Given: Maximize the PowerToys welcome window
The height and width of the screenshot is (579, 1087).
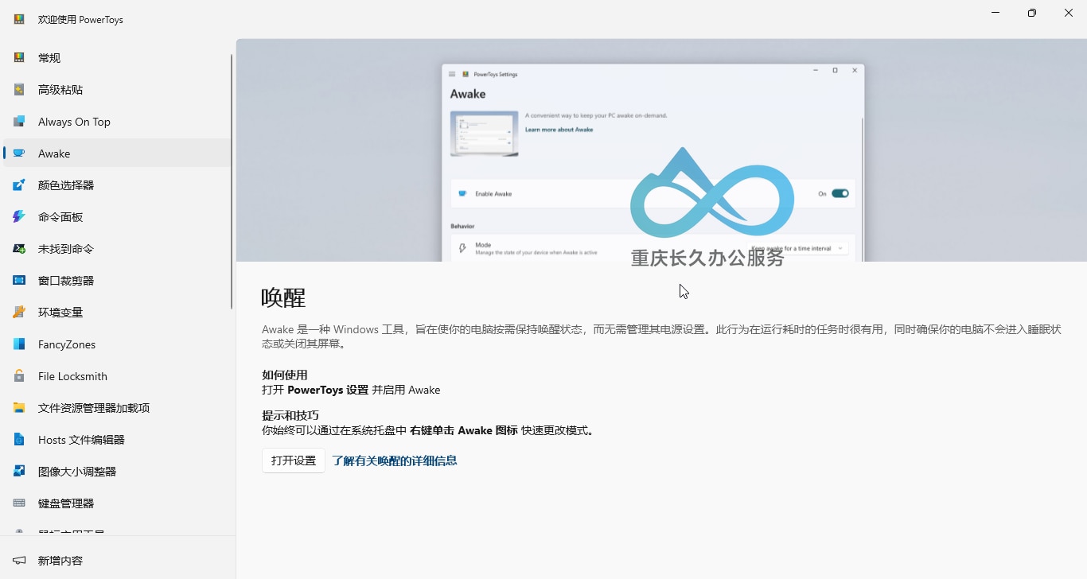Looking at the screenshot, I should [x=1032, y=13].
